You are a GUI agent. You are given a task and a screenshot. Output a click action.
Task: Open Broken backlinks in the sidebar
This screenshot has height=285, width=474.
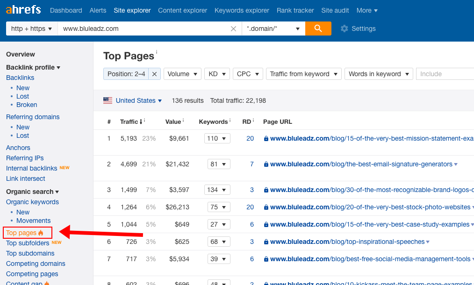point(27,105)
